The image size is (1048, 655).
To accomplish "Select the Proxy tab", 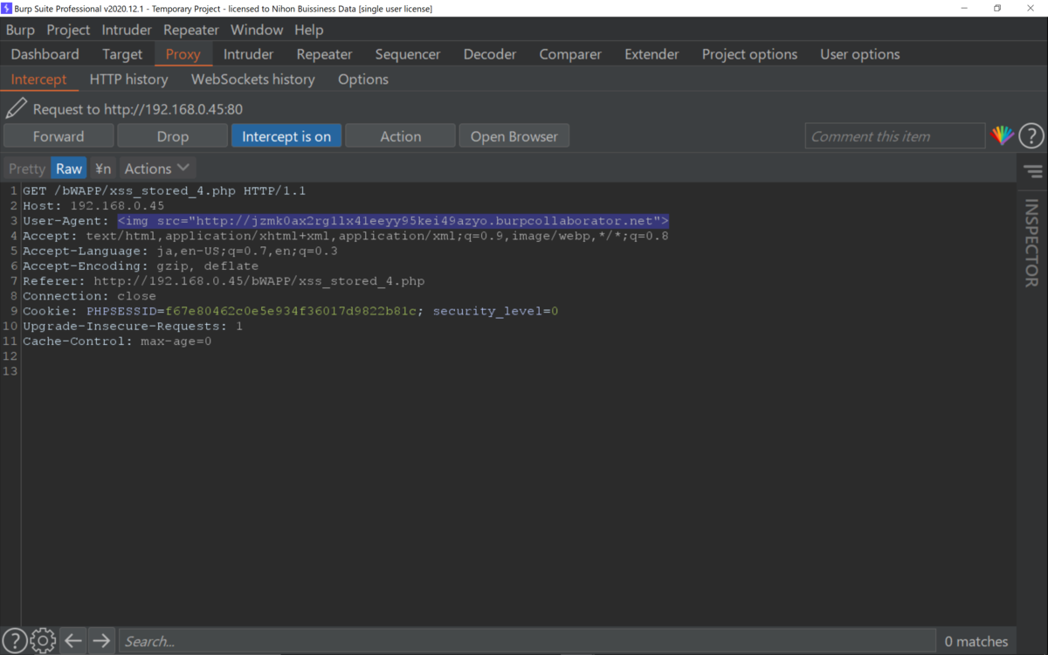I will tap(183, 54).
